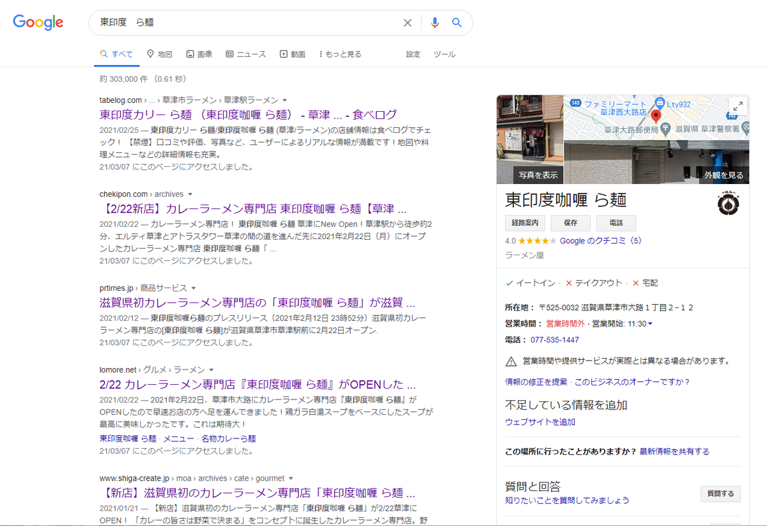Click the 最新情報を共有する link

(674, 451)
